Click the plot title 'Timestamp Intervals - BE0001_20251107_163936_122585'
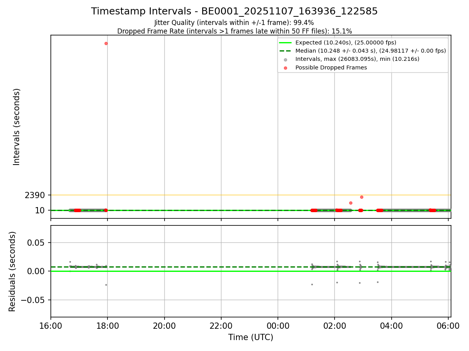 [234, 11]
